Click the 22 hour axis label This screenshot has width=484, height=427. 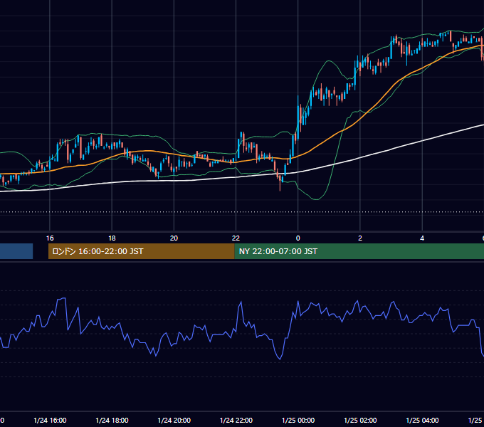pyautogui.click(x=236, y=238)
